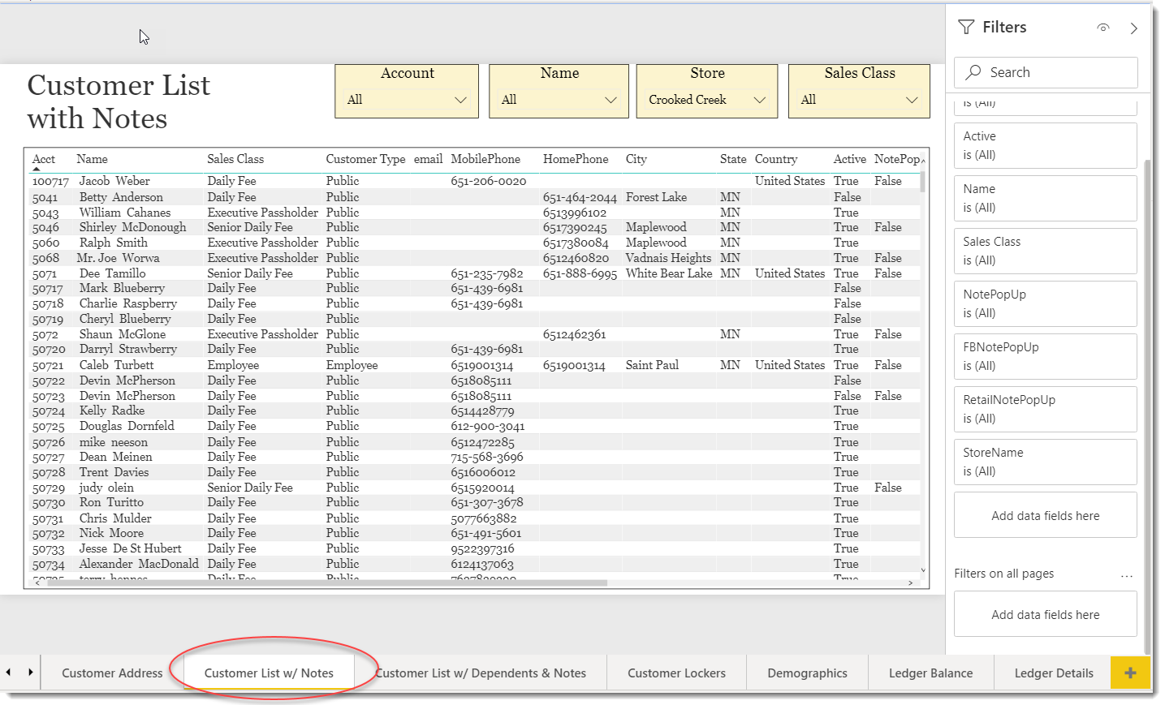Click the Saint Paul city cell
This screenshot has width=1165, height=705.
(652, 365)
